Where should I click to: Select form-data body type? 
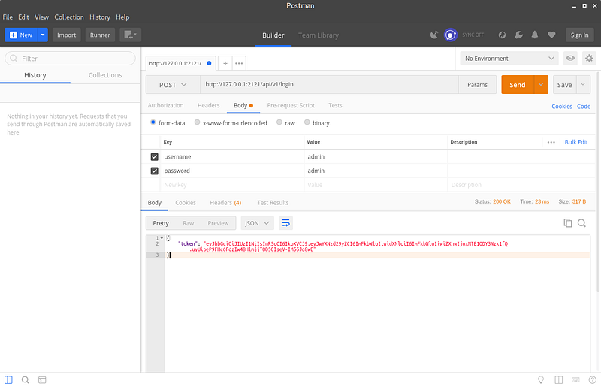click(153, 122)
